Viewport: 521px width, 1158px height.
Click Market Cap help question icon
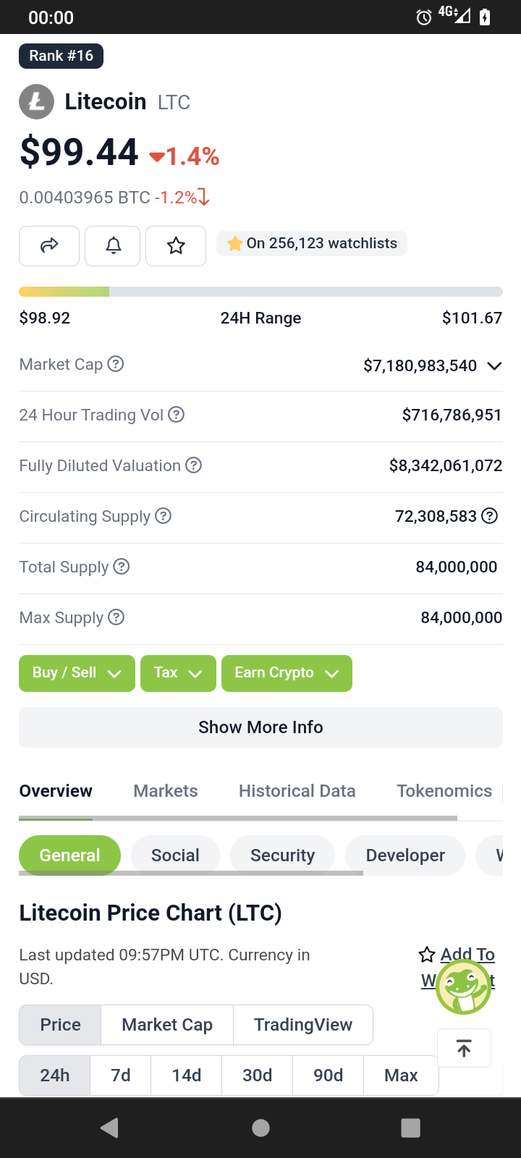(x=116, y=364)
